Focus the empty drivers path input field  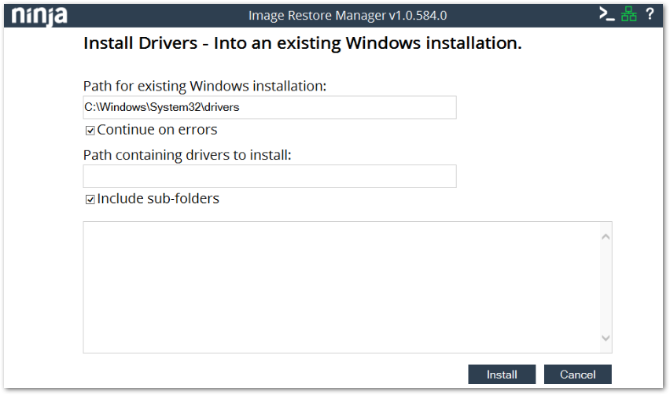click(269, 176)
